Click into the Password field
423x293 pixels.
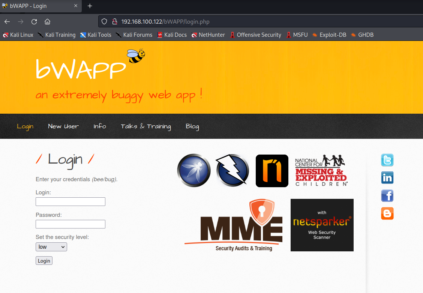(70, 224)
